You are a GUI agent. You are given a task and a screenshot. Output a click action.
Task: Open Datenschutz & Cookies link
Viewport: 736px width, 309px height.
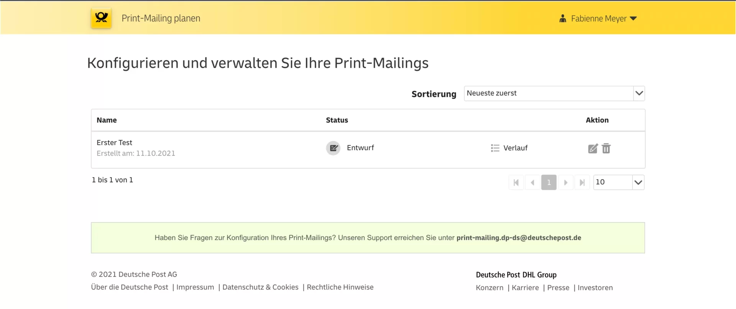click(260, 287)
